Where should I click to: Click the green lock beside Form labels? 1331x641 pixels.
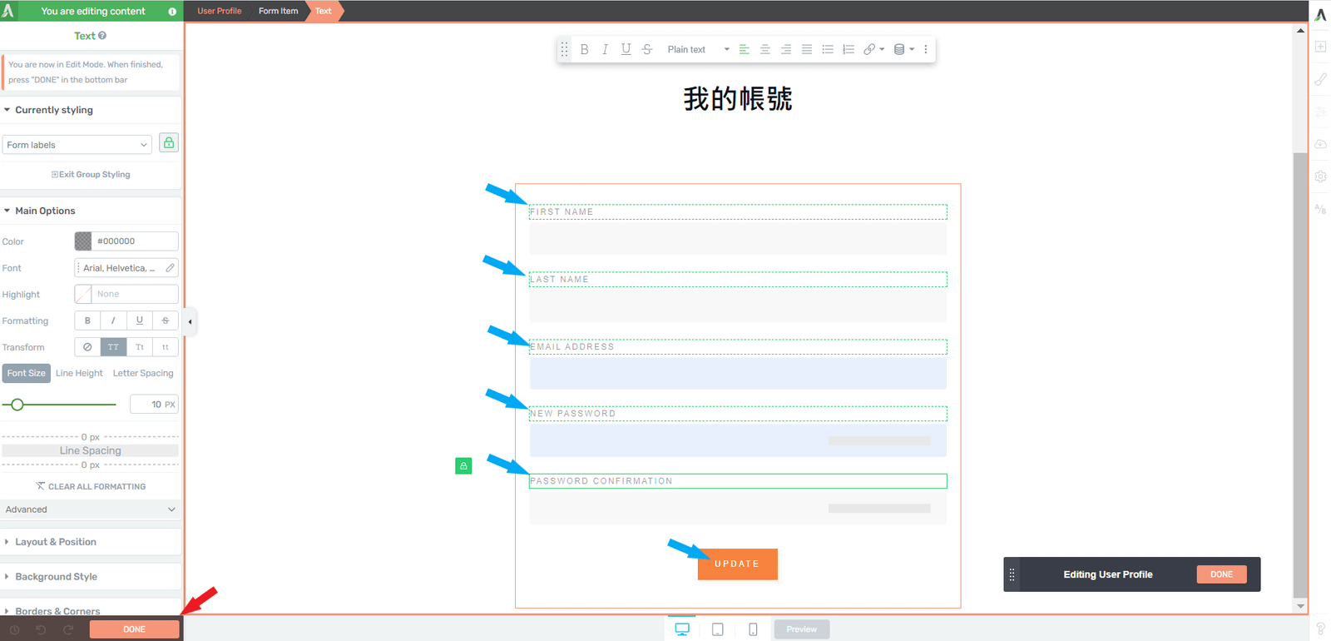[x=169, y=143]
